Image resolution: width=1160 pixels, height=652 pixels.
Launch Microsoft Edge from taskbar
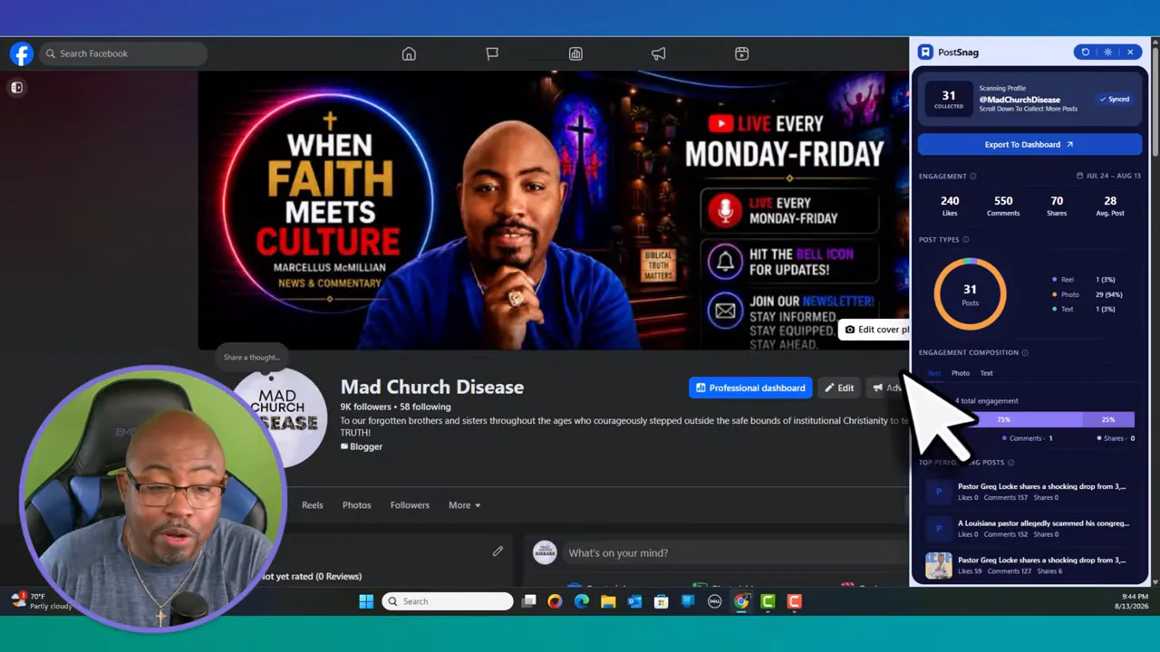tap(582, 601)
